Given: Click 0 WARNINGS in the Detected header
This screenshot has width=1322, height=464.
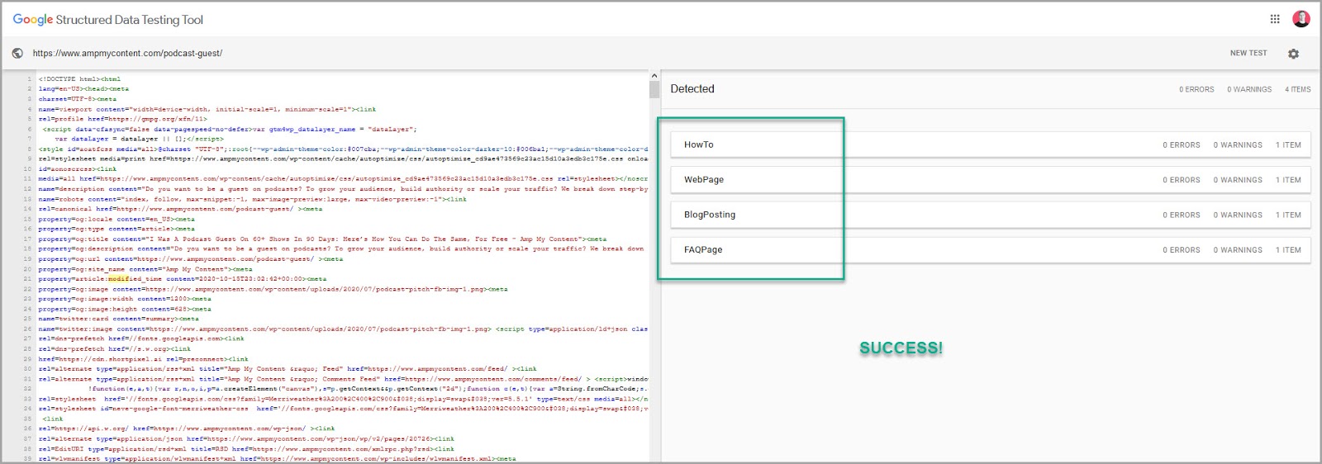Looking at the screenshot, I should 1249,90.
